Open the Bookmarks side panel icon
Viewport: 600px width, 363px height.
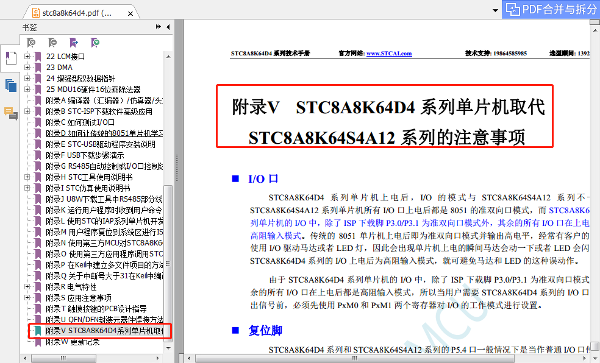(11, 58)
